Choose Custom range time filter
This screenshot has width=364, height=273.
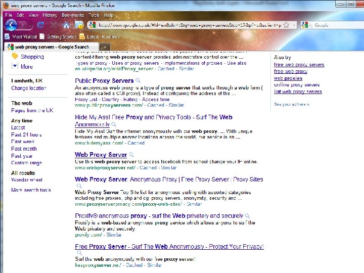26,163
